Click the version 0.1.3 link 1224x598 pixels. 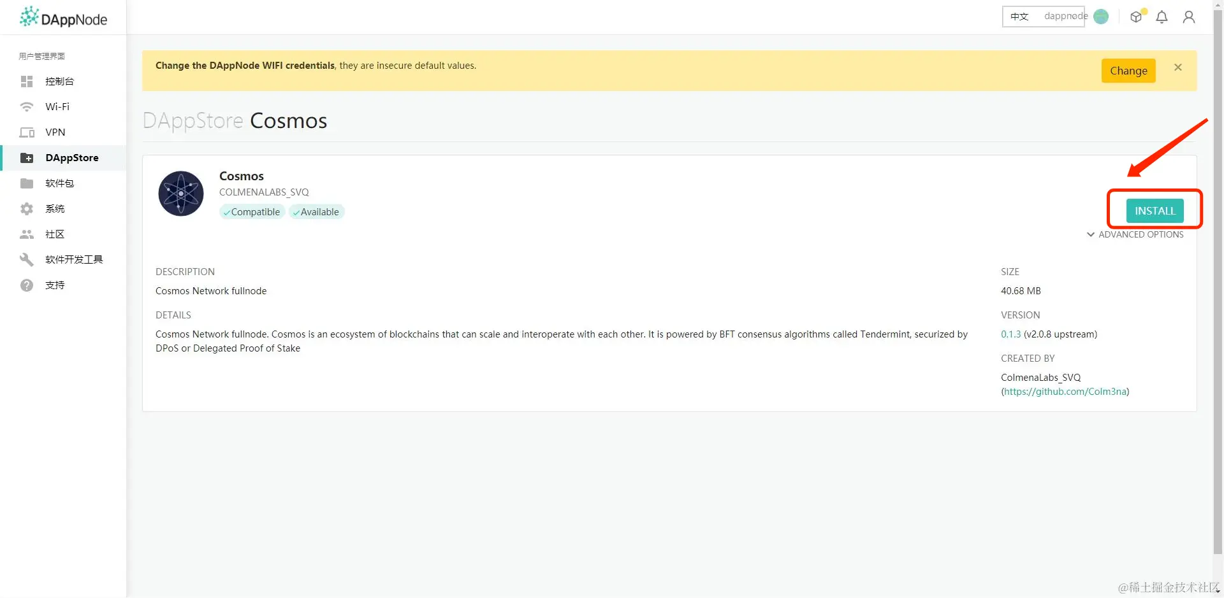(x=1010, y=334)
